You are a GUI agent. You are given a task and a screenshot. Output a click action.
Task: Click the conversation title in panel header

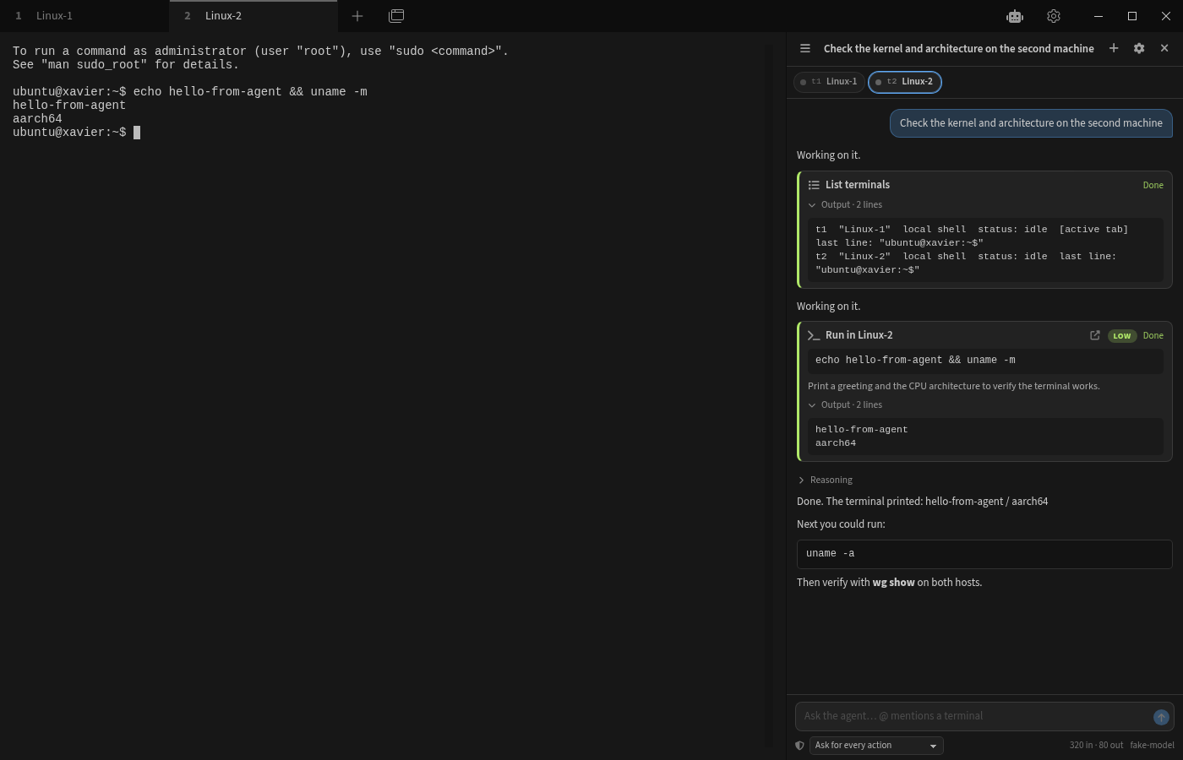(x=959, y=48)
